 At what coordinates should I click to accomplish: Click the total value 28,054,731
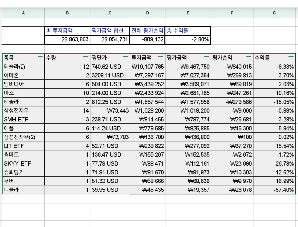click(110, 40)
